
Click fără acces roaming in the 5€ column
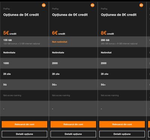click(12, 95)
